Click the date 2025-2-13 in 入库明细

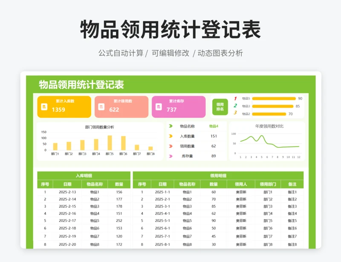[x=67, y=192]
